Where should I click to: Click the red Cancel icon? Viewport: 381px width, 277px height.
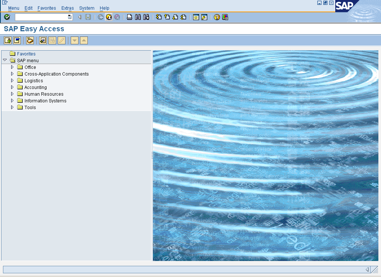117,17
